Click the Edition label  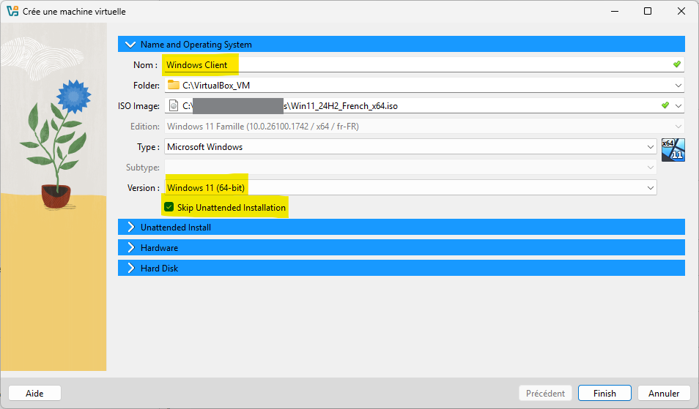[145, 127]
